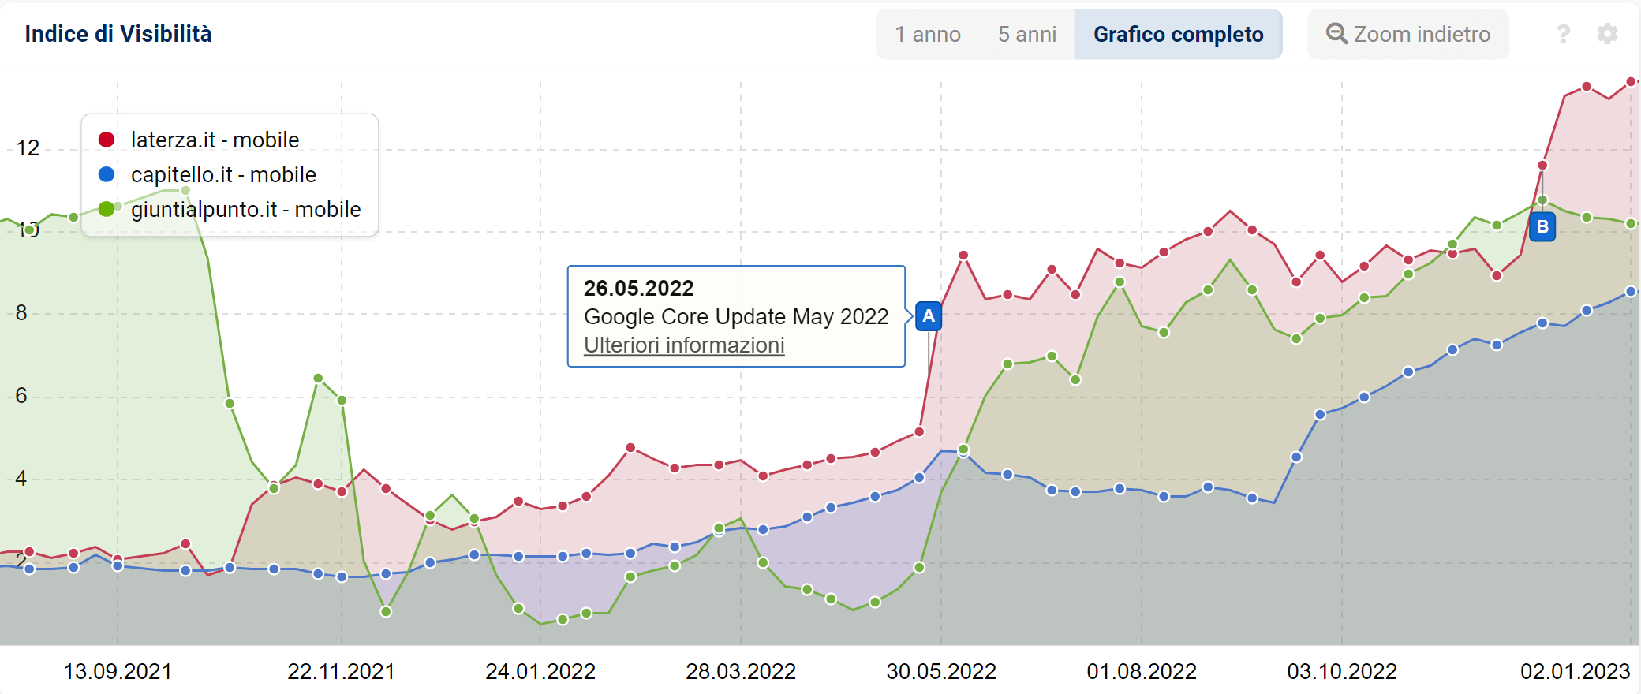
Task: Click the y-axis value 4
Action: 21,479
